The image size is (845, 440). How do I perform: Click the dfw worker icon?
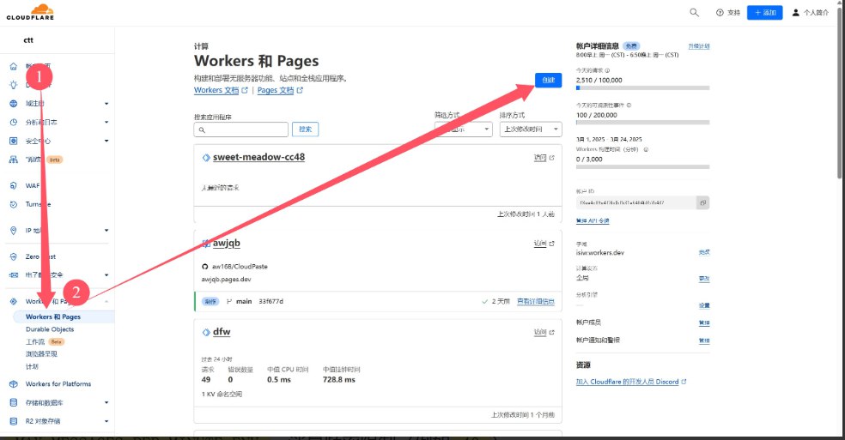pyautogui.click(x=206, y=332)
